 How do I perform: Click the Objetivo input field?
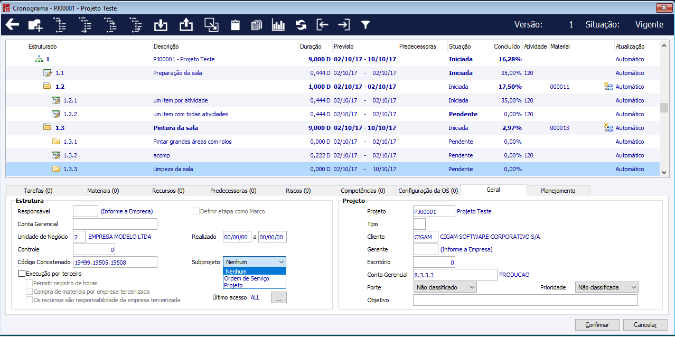pos(526,300)
